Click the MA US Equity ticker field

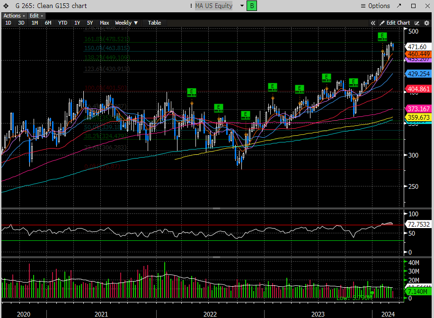point(214,6)
